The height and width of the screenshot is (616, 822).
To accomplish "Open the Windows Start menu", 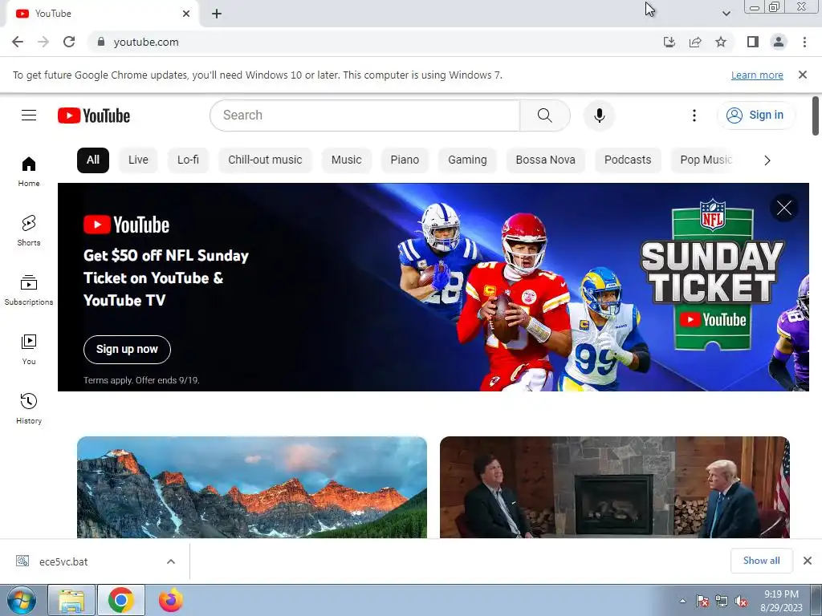I will (22, 600).
